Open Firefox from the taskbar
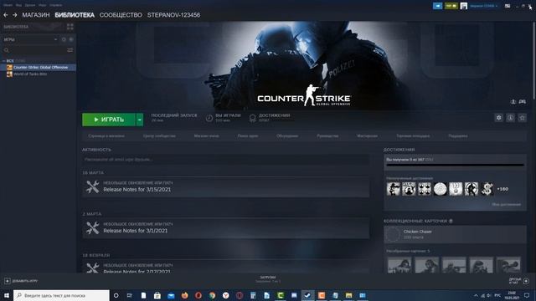 (x=184, y=295)
